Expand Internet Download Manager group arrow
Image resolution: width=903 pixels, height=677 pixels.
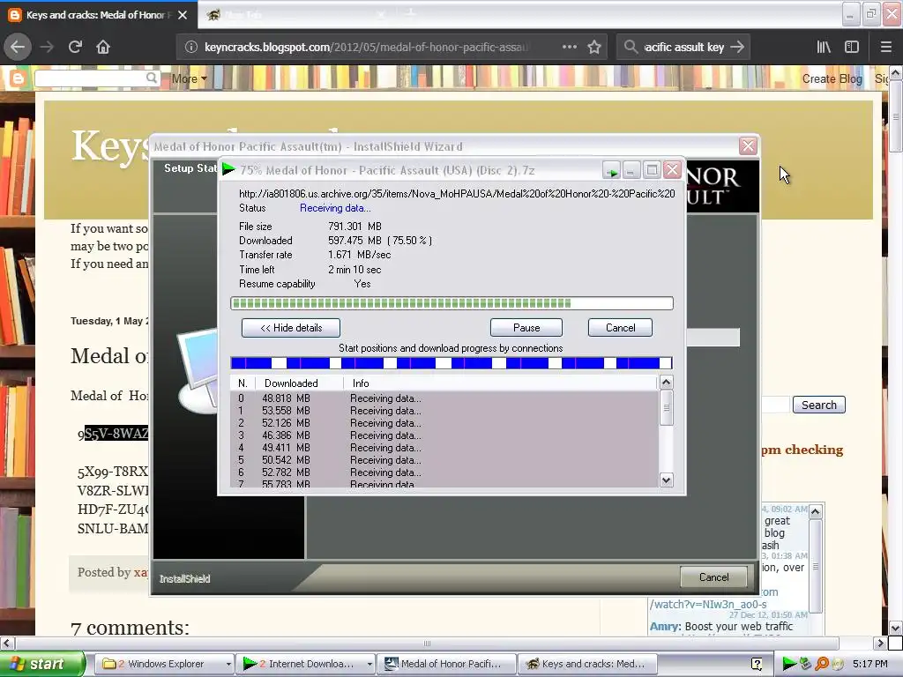(369, 664)
